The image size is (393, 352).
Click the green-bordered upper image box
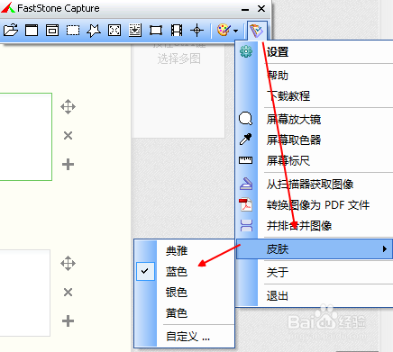coord(26,137)
